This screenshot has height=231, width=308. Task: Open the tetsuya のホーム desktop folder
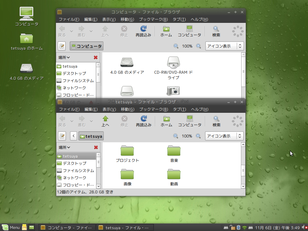click(x=26, y=42)
